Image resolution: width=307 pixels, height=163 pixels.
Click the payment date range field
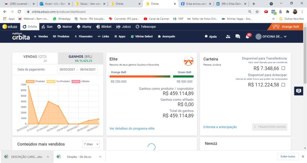pyautogui.click(x=78, y=70)
